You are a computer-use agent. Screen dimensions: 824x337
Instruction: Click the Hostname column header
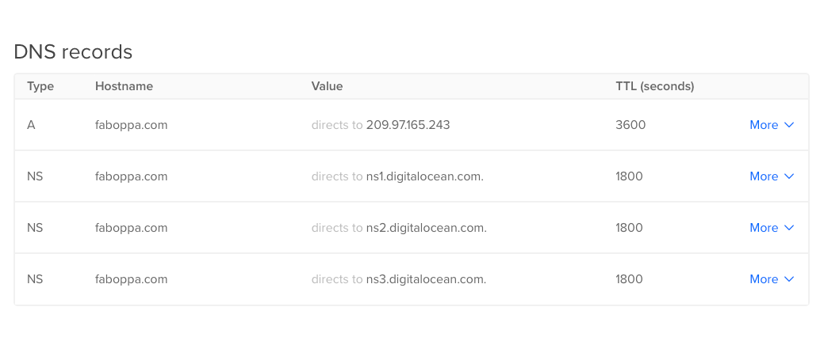click(124, 86)
